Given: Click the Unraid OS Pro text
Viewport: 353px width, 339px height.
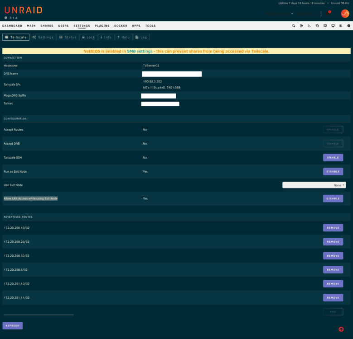Looking at the screenshot, I should point(340,3).
